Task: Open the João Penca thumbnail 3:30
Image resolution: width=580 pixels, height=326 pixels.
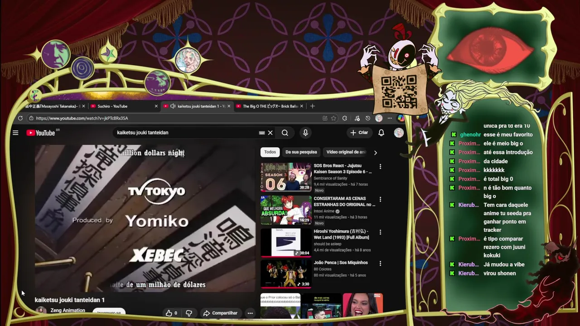Action: [286, 274]
